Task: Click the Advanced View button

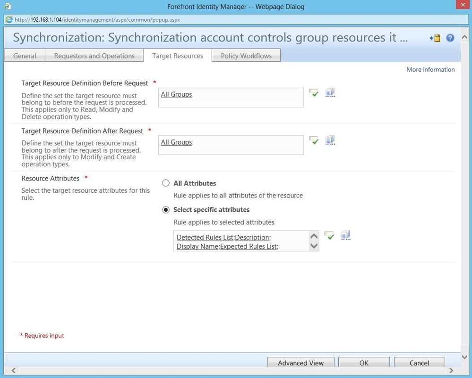Action: pyautogui.click(x=300, y=362)
